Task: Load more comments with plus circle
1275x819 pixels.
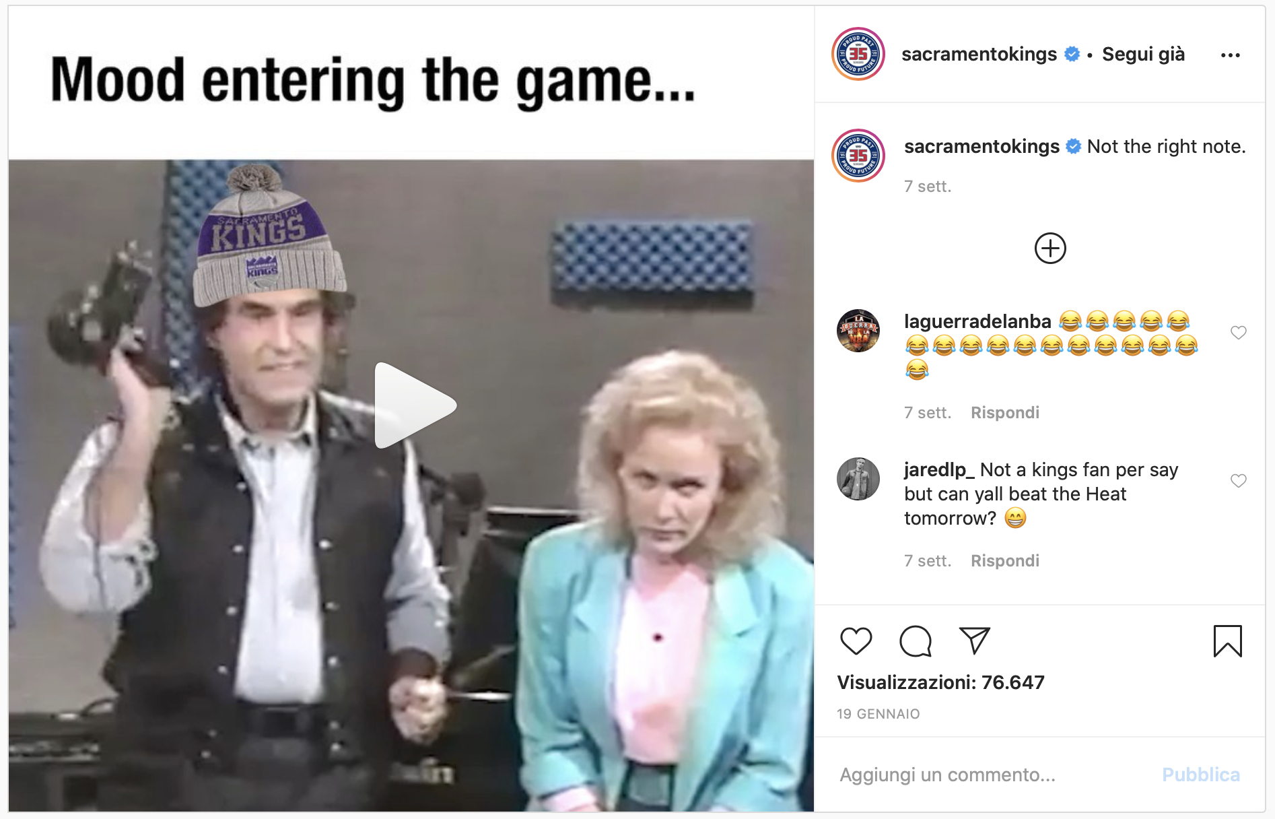Action: click(1049, 249)
